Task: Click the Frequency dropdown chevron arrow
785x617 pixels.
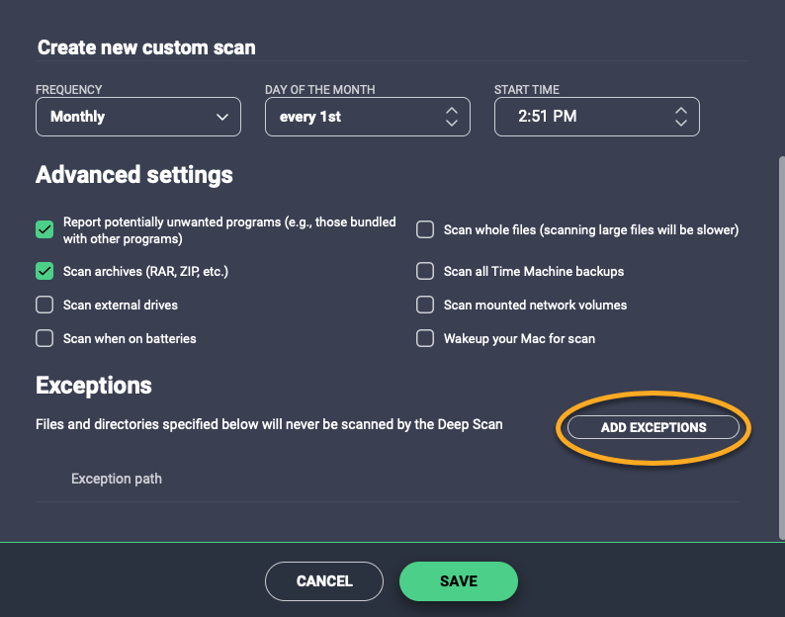Action: [x=221, y=117]
